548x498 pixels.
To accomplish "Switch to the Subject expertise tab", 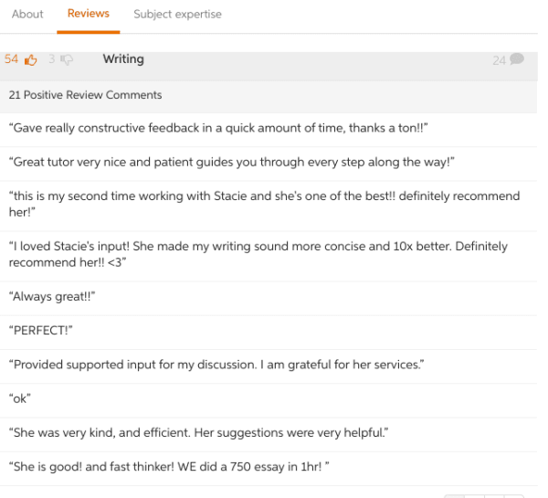I will click(x=177, y=14).
